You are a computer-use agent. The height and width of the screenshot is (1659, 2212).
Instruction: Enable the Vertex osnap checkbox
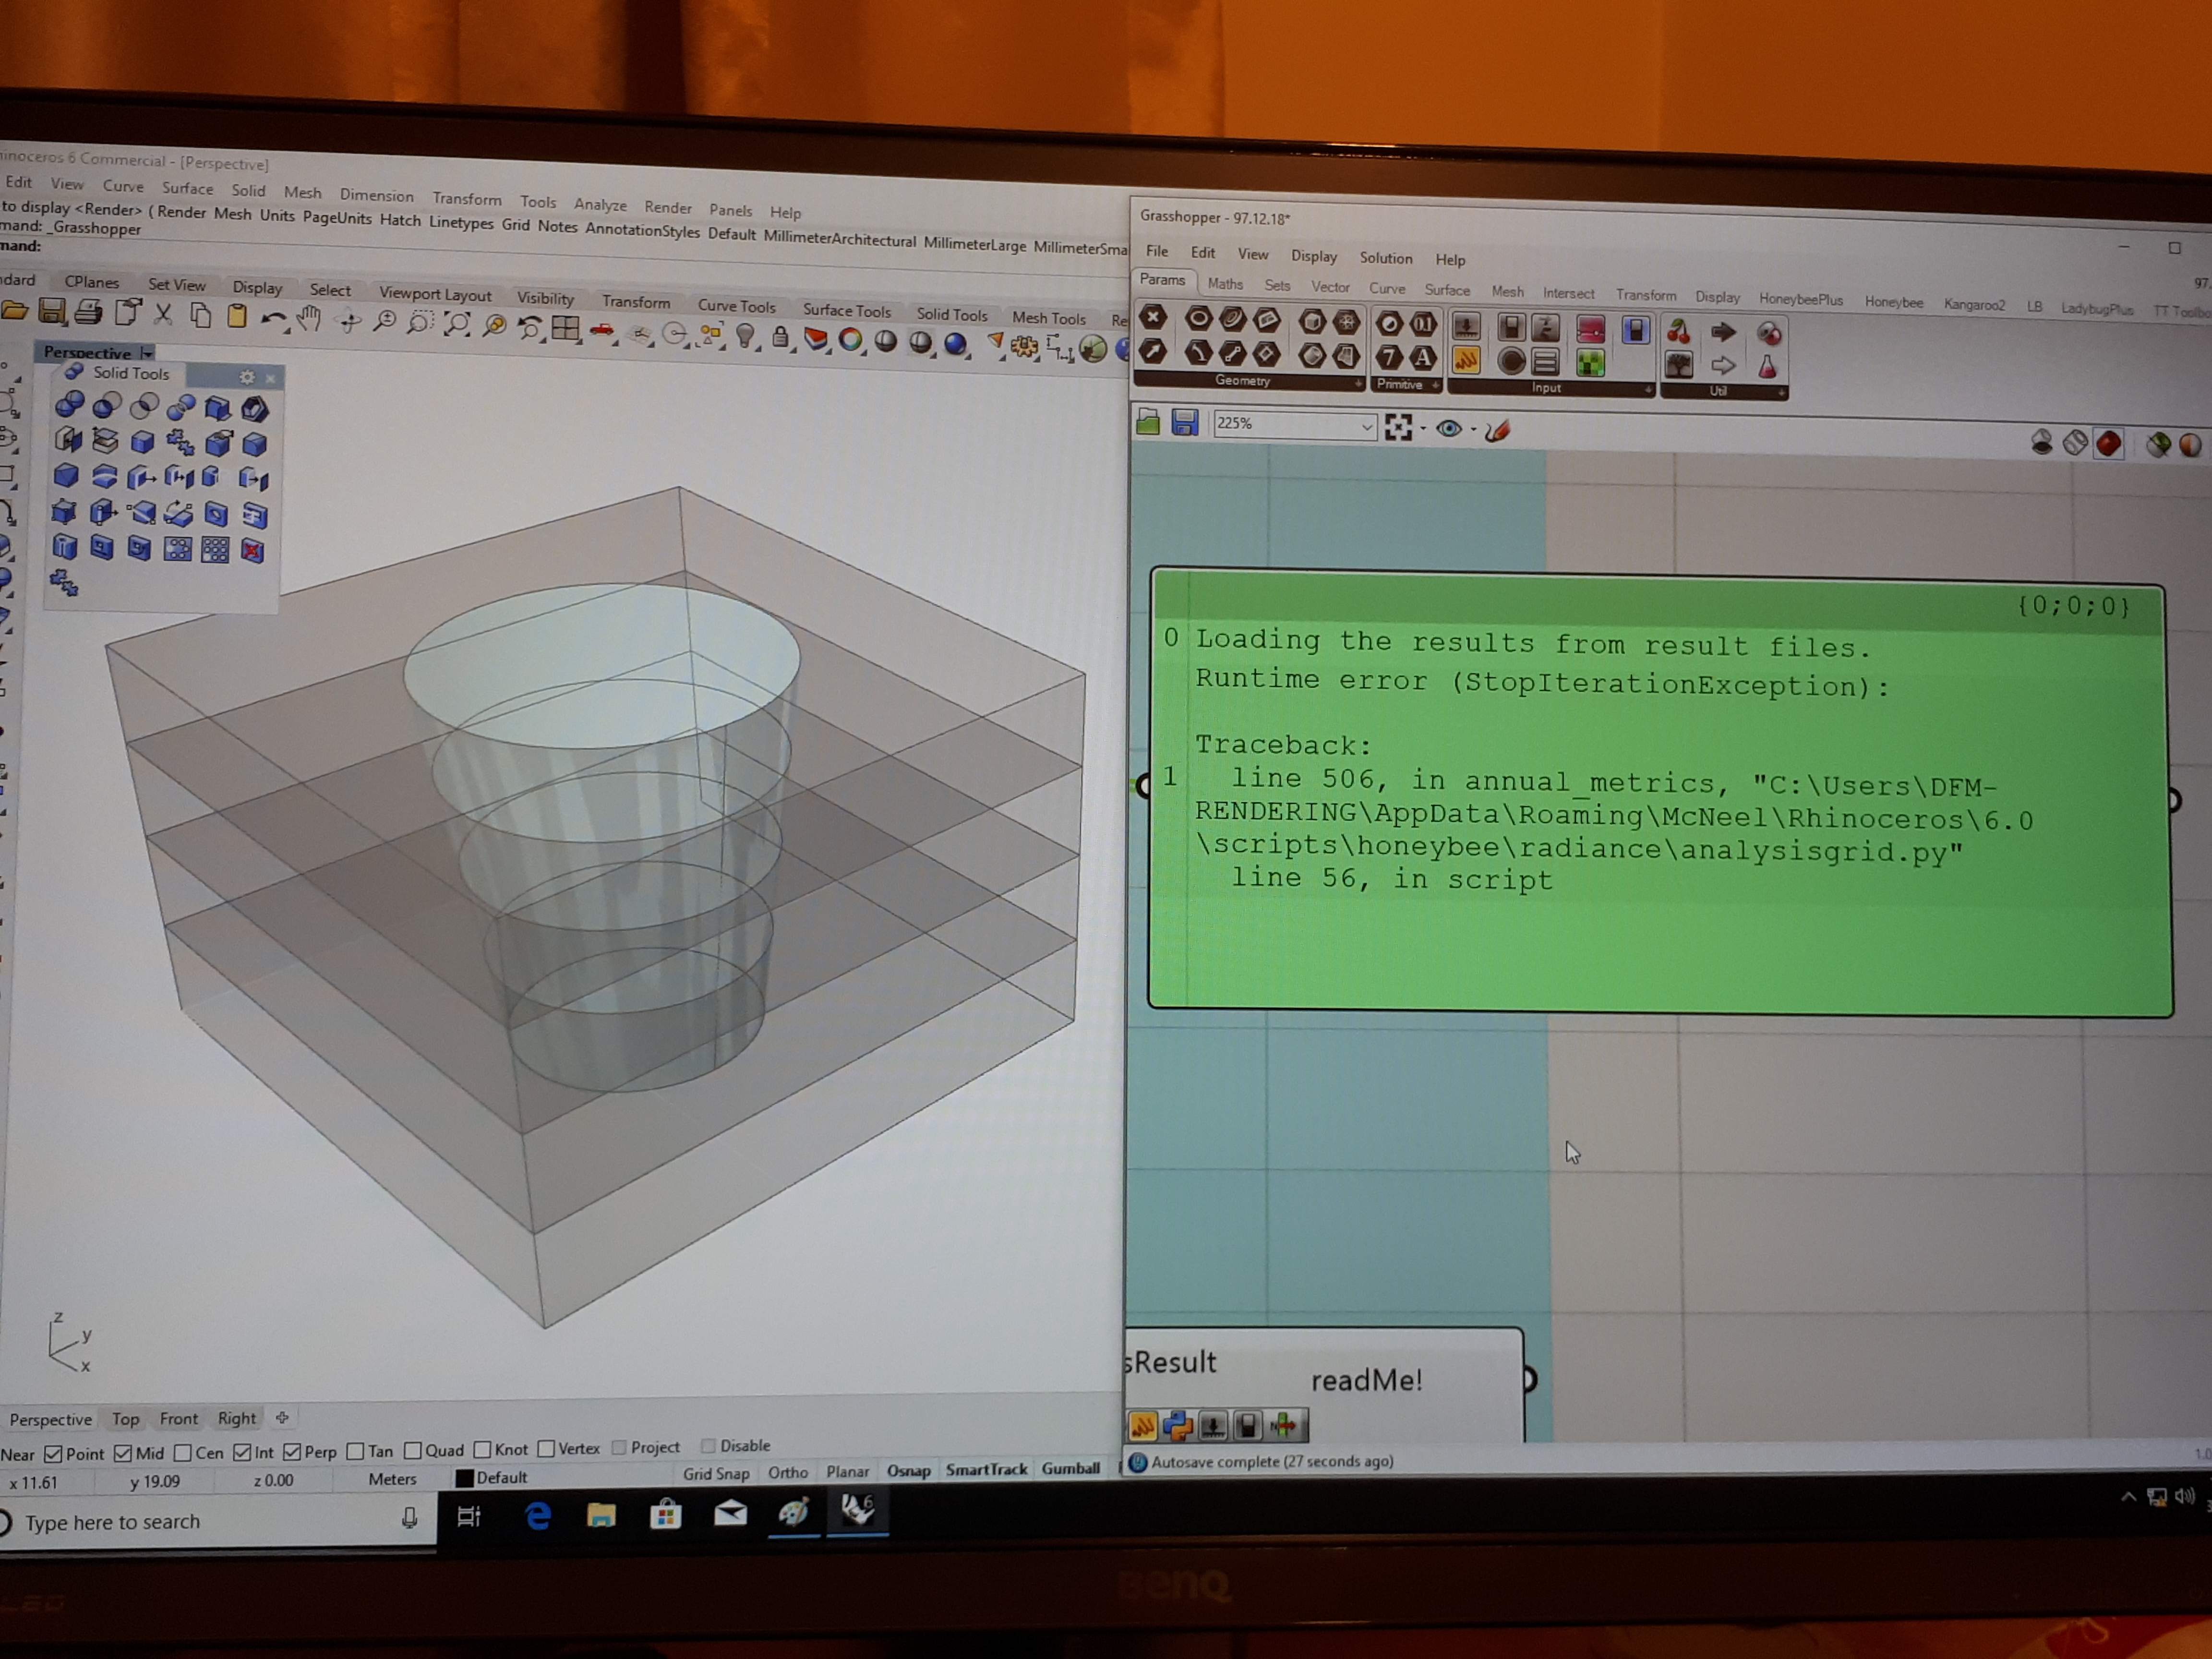coord(546,1449)
